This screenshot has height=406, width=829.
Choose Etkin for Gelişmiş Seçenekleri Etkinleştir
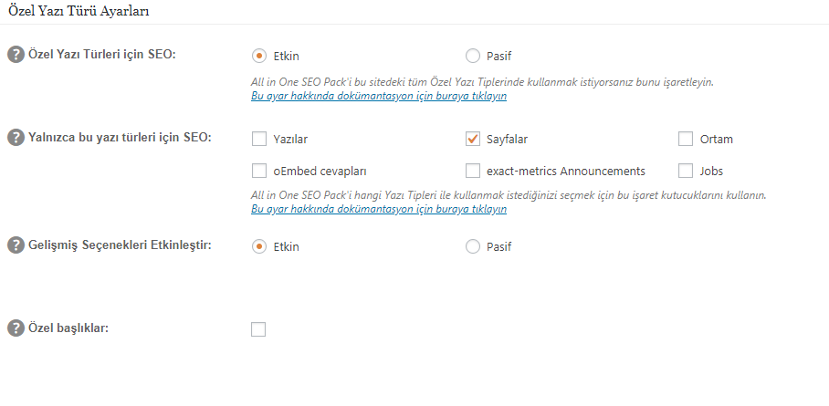(259, 246)
